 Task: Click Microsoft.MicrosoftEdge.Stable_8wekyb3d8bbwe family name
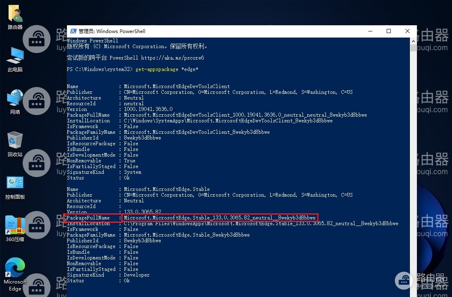tap(187, 235)
